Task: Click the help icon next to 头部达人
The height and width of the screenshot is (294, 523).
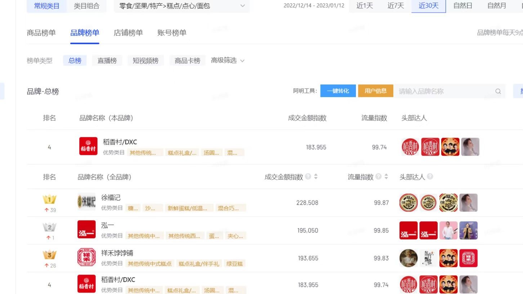Action: 430,177
